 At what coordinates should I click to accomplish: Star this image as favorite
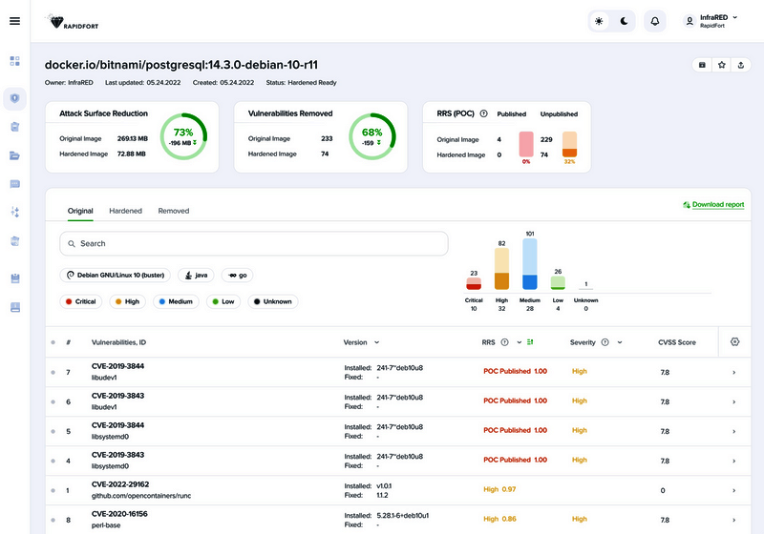click(x=722, y=65)
